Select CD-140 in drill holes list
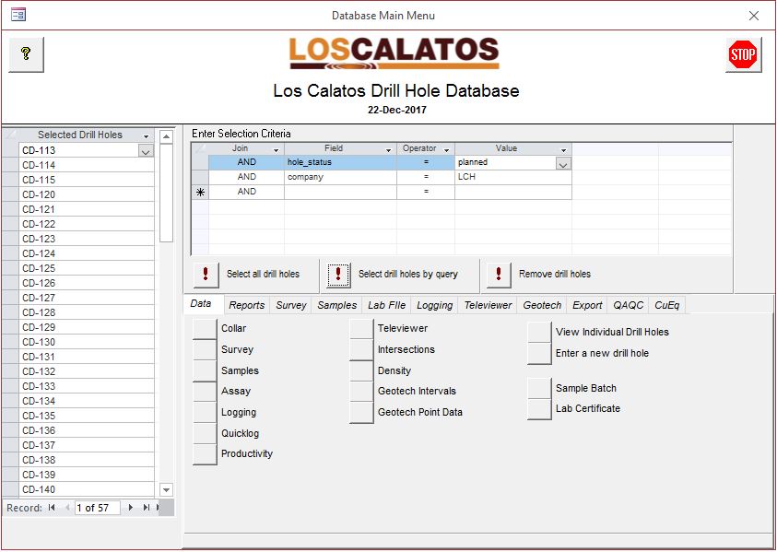This screenshot has width=777, height=552. tap(87, 489)
